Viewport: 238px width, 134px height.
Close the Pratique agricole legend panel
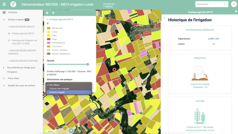93,20
